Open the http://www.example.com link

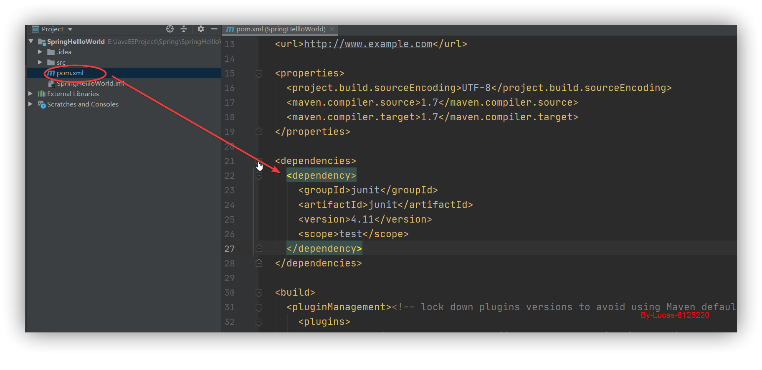(368, 44)
